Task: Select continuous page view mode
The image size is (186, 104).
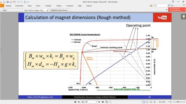Action: (x=147, y=102)
